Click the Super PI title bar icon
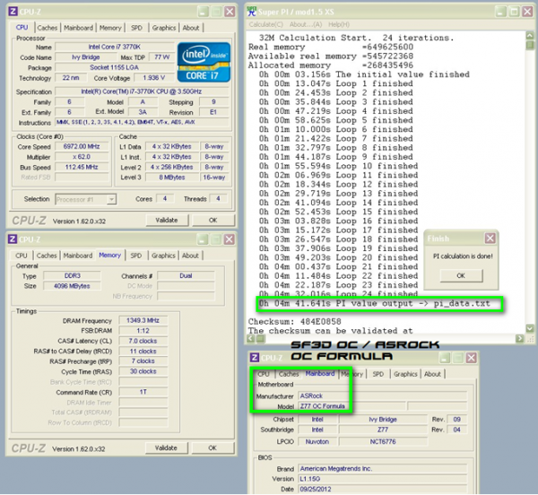 252,12
